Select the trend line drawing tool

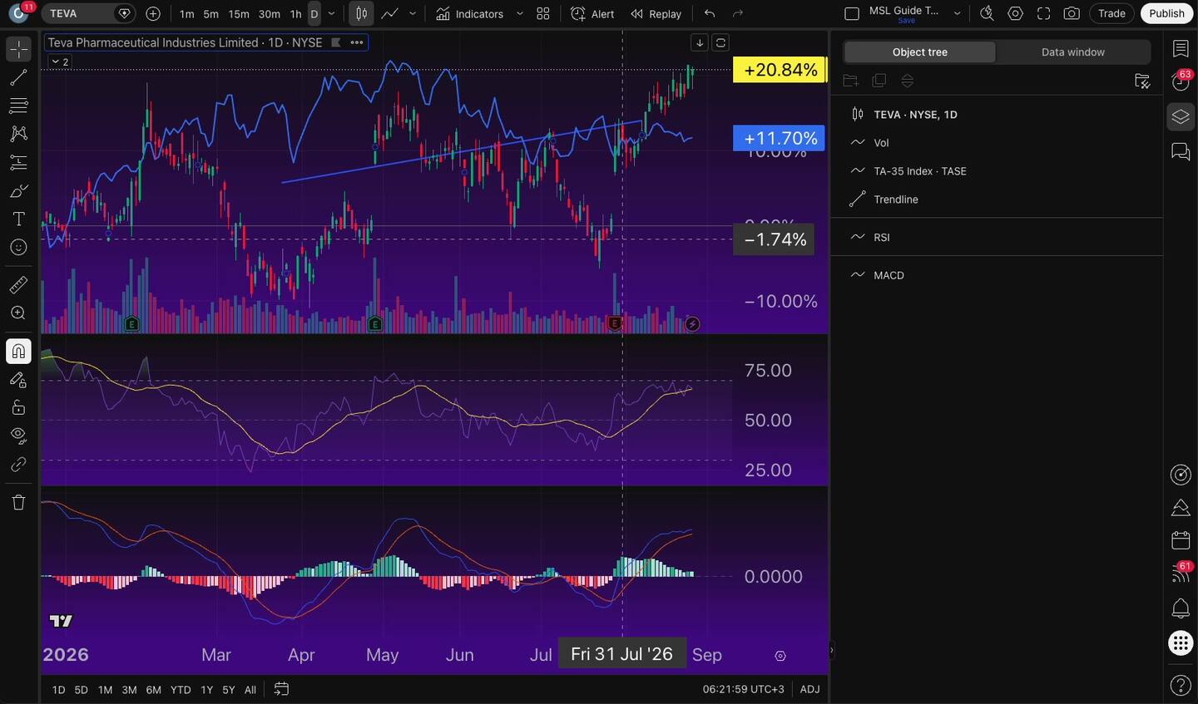[x=18, y=77]
